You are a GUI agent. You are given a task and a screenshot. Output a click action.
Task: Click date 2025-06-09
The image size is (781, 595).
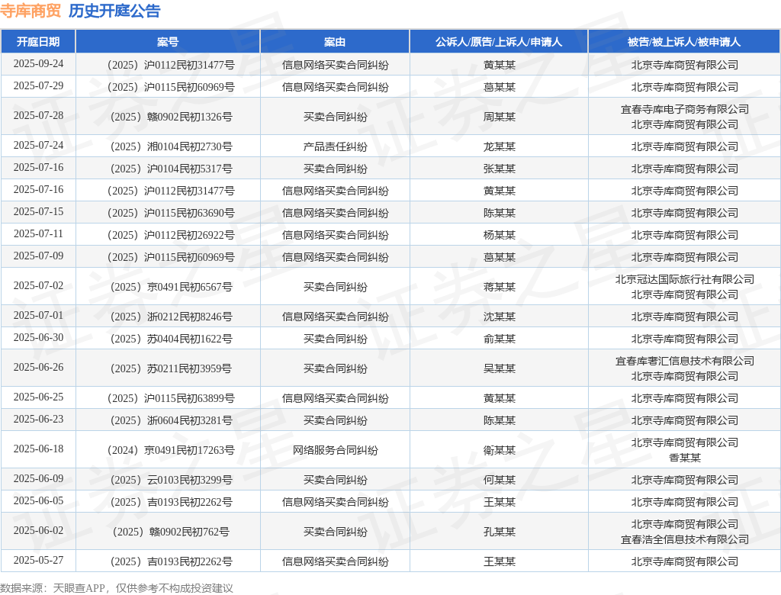(x=38, y=479)
